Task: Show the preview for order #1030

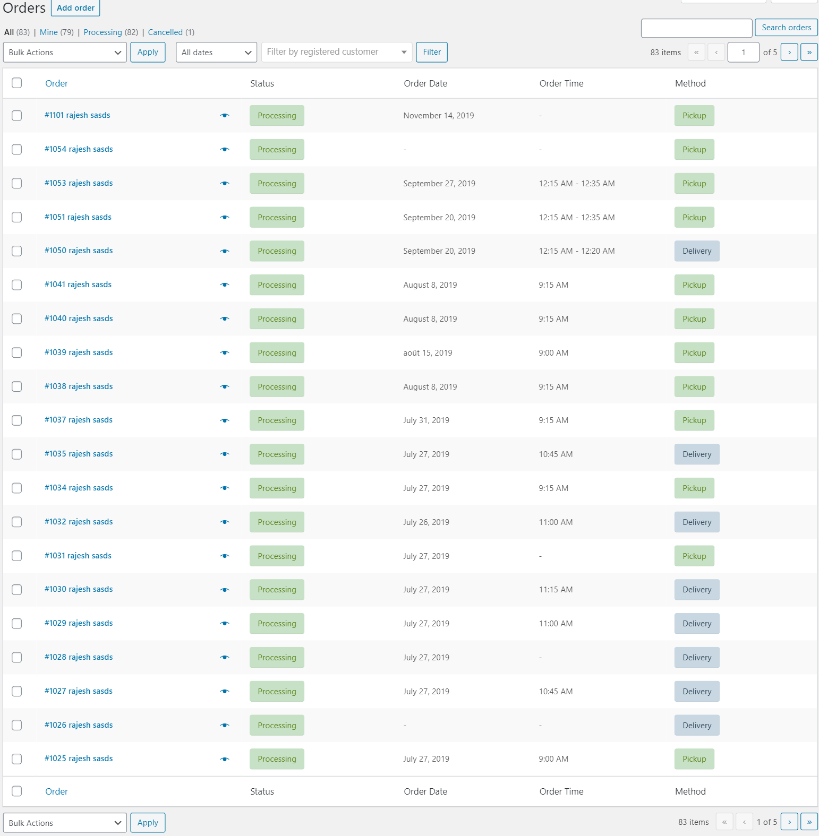Action: click(x=225, y=590)
